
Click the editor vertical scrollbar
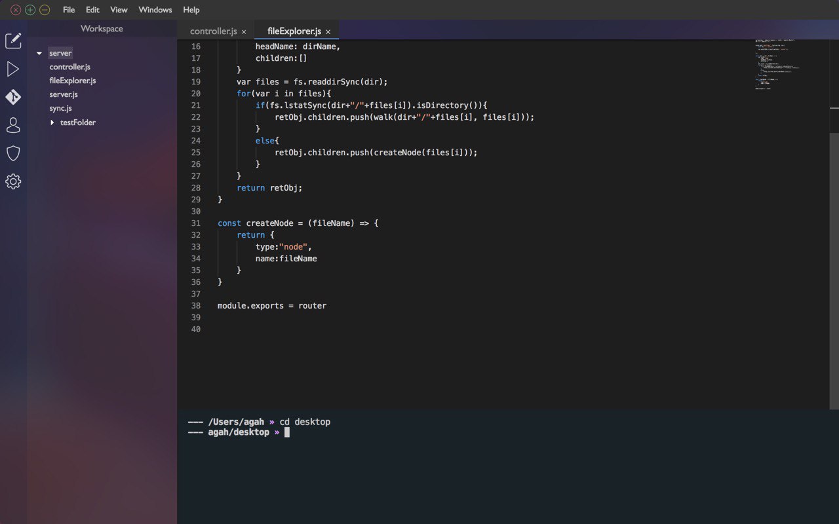point(834,272)
